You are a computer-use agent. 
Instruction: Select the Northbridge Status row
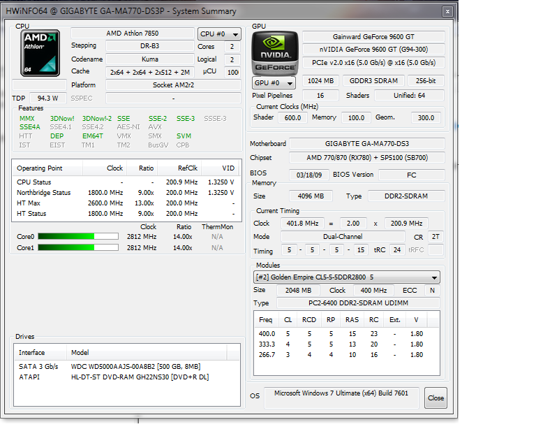click(126, 193)
